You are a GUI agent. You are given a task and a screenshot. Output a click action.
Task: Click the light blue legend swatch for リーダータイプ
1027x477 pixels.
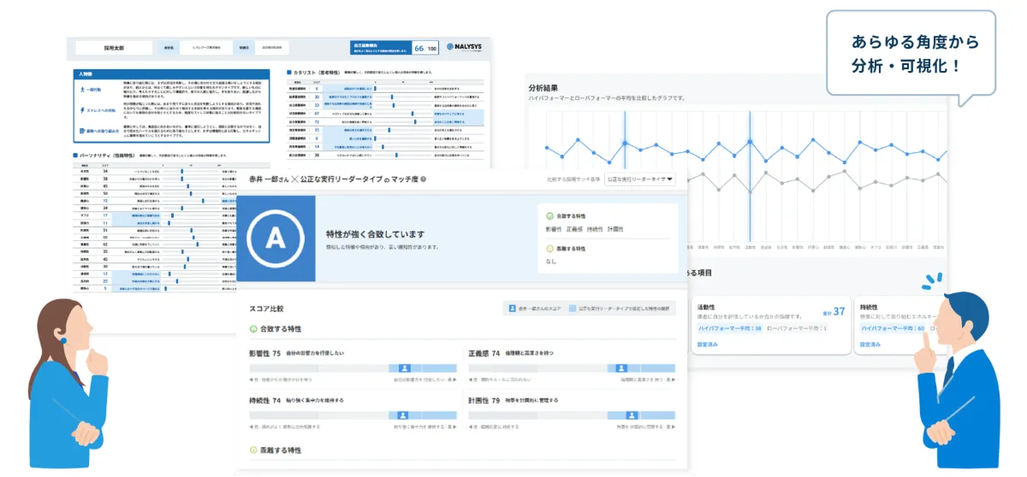tap(572, 308)
